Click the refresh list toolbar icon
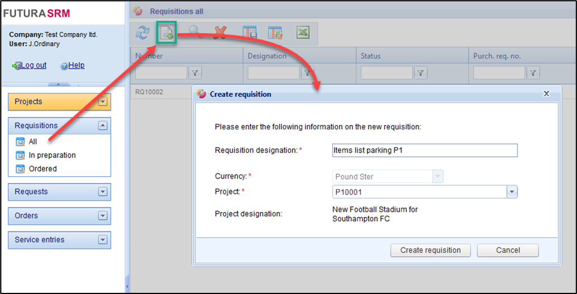This screenshot has height=294, width=577. click(143, 33)
